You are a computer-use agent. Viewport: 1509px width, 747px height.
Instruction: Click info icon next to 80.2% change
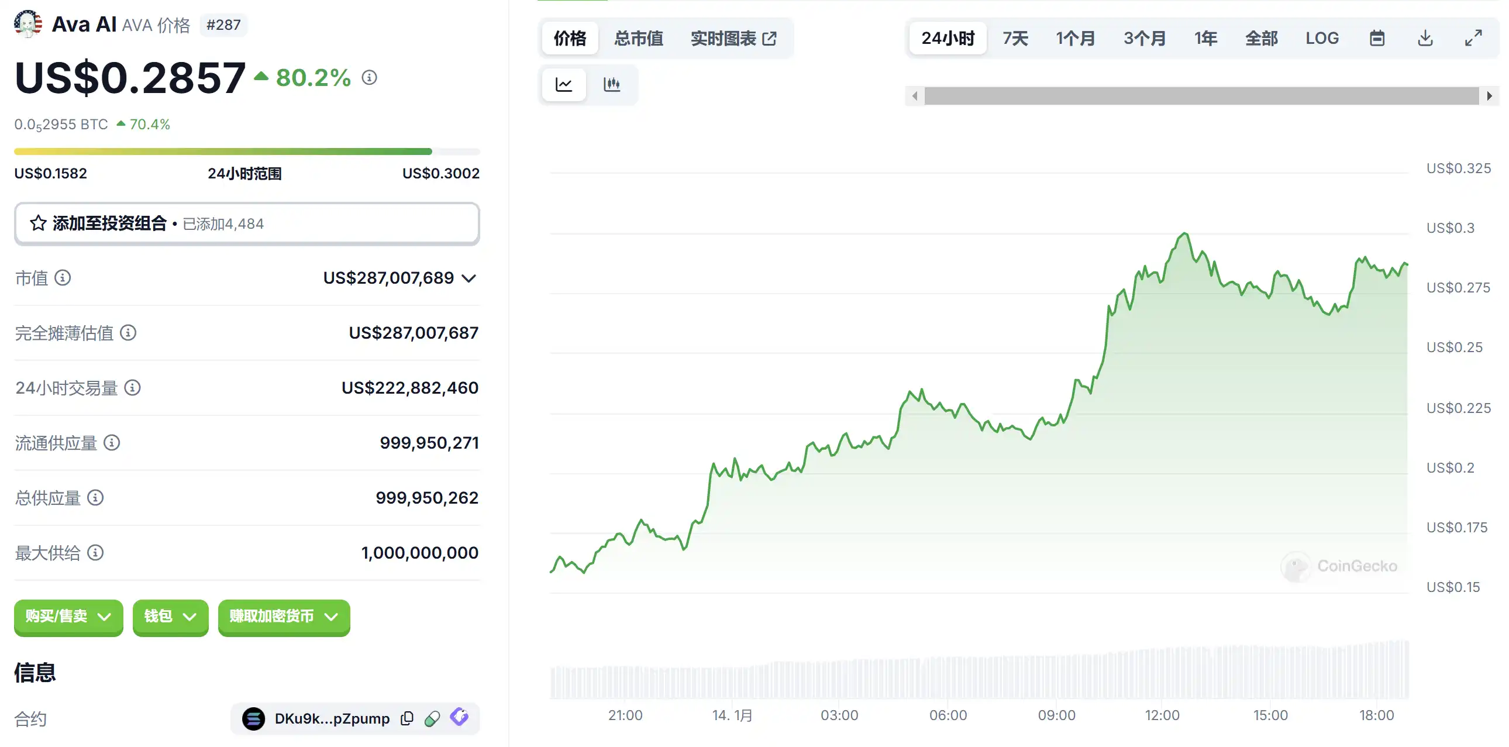(x=369, y=77)
